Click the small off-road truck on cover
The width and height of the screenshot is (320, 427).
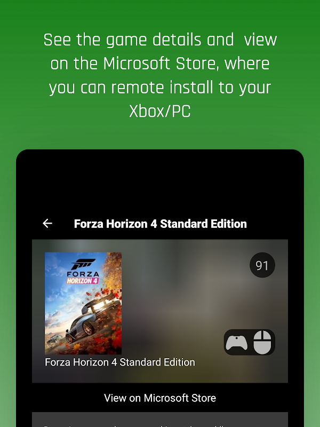point(54,339)
